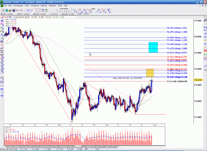Select the abc text label tool
The width and height of the screenshot is (207, 151).
click(2, 89)
